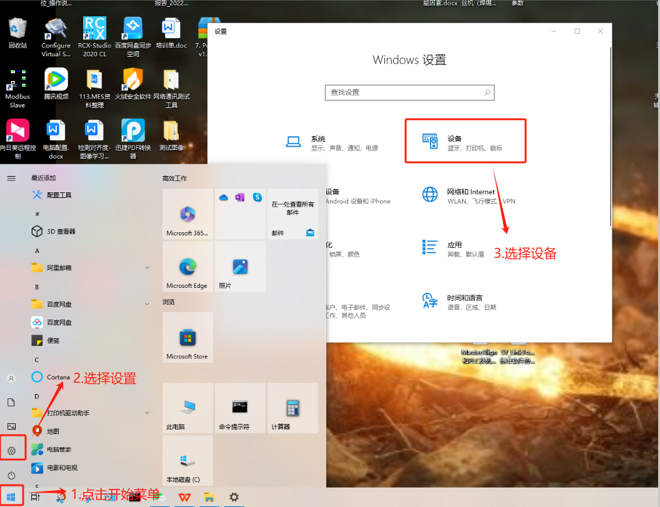Click the 查找设置 search box
Image resolution: width=660 pixels, height=507 pixels.
(405, 92)
